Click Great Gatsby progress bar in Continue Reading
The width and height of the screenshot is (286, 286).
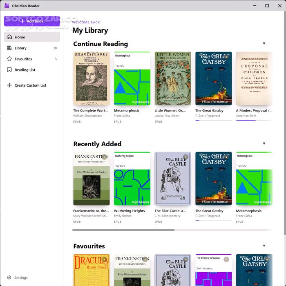pyautogui.click(x=213, y=121)
